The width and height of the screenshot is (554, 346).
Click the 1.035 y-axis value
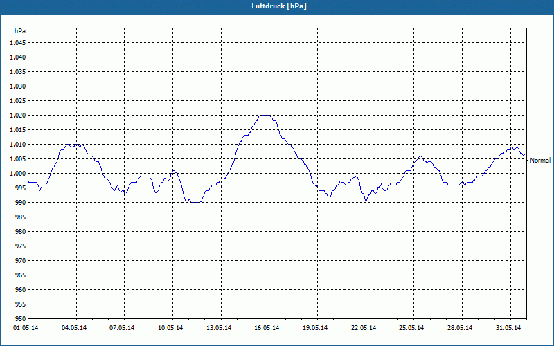18,72
